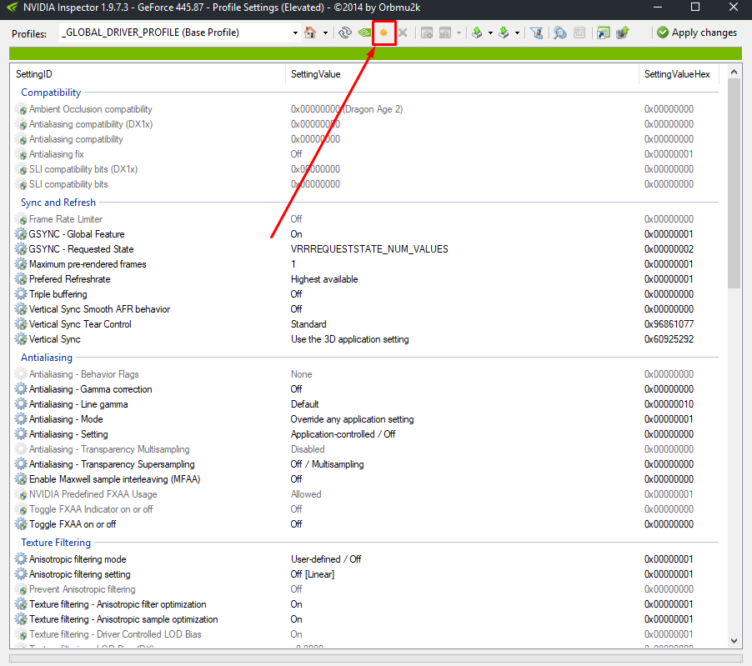Click the 'Highest available' value

coord(324,279)
